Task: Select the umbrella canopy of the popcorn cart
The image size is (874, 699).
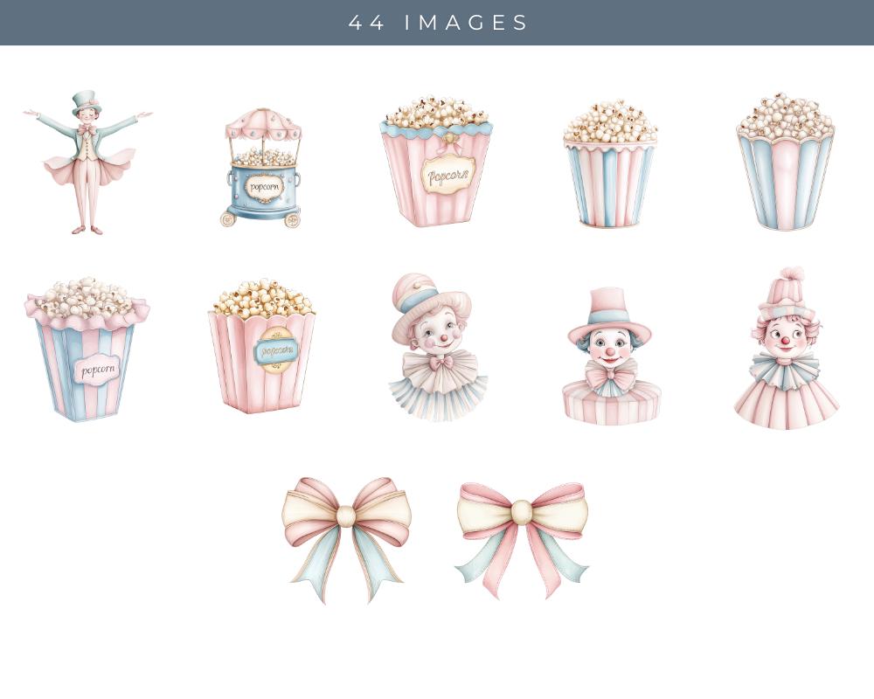Action: (x=262, y=122)
